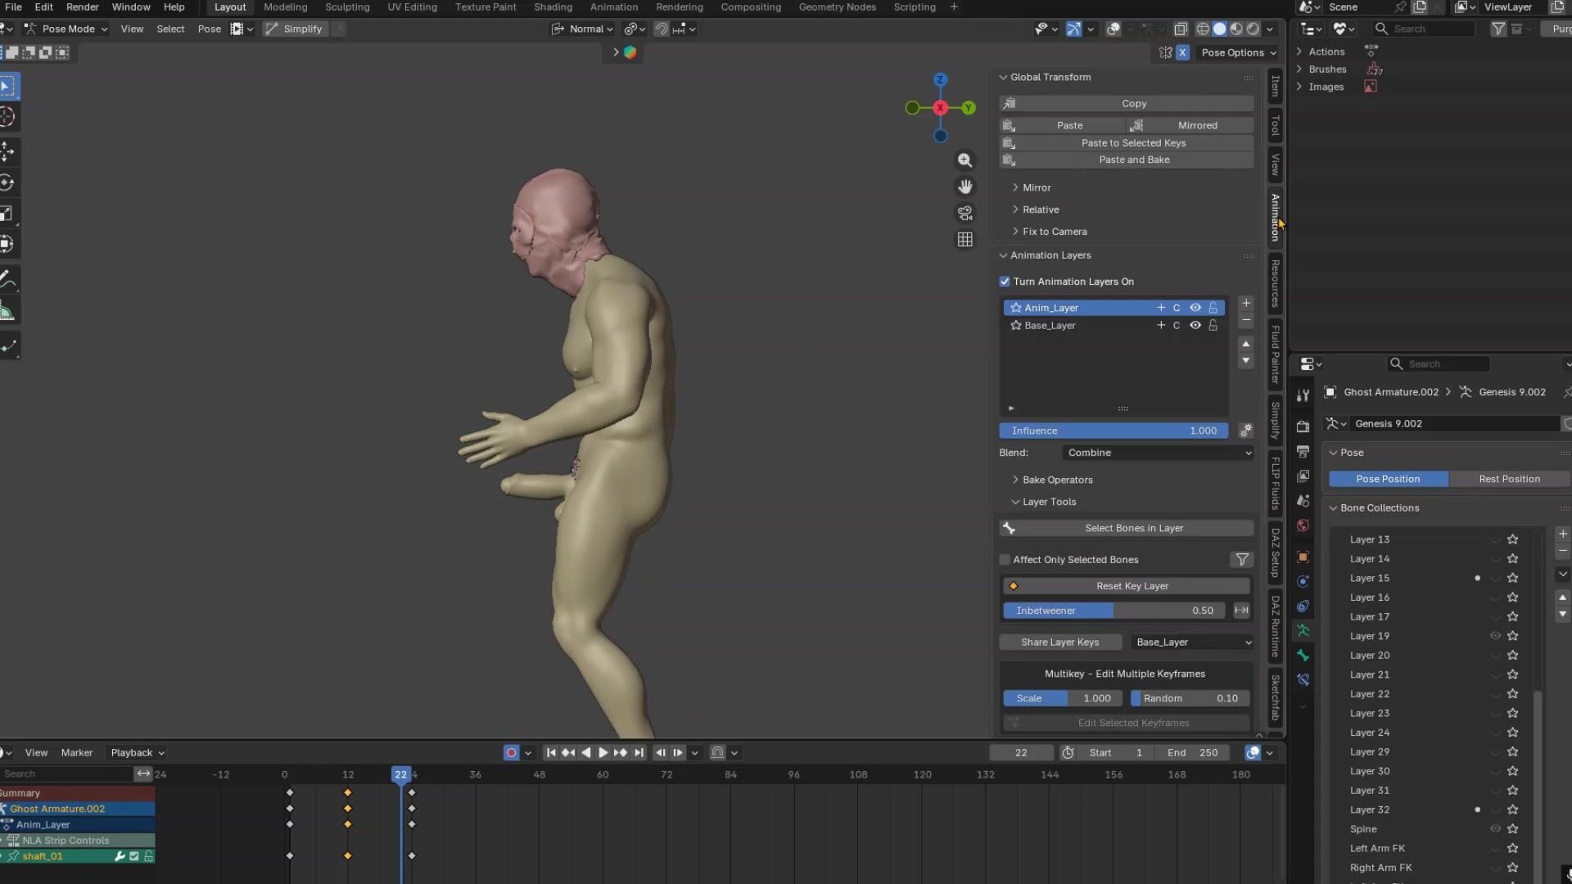
Task: Open the Blend Combine dropdown
Action: pos(1159,453)
